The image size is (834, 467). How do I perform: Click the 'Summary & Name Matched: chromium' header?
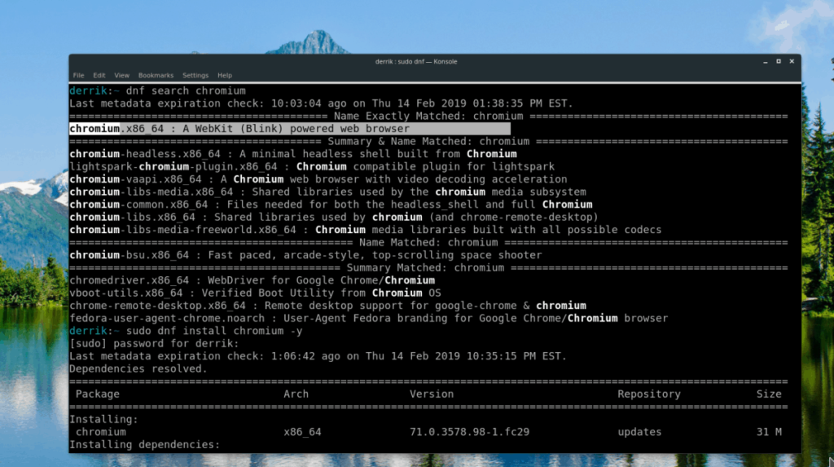pos(428,142)
